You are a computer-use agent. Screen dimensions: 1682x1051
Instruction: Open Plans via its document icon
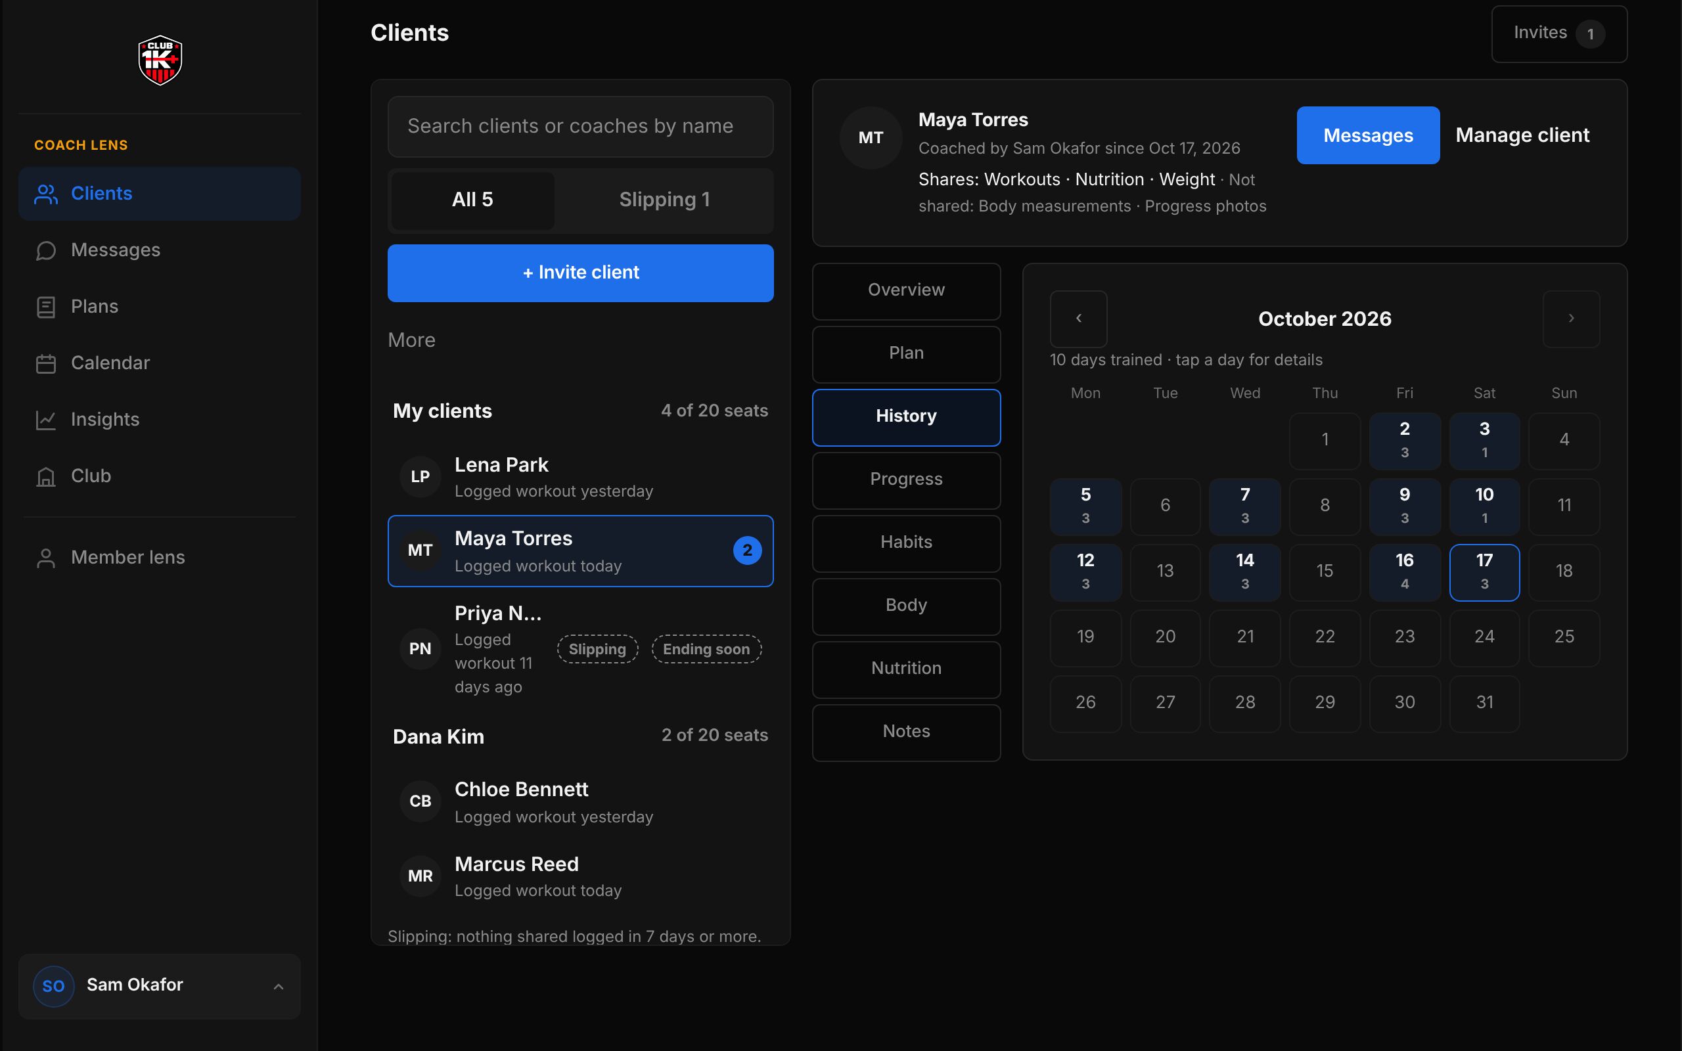pos(46,307)
